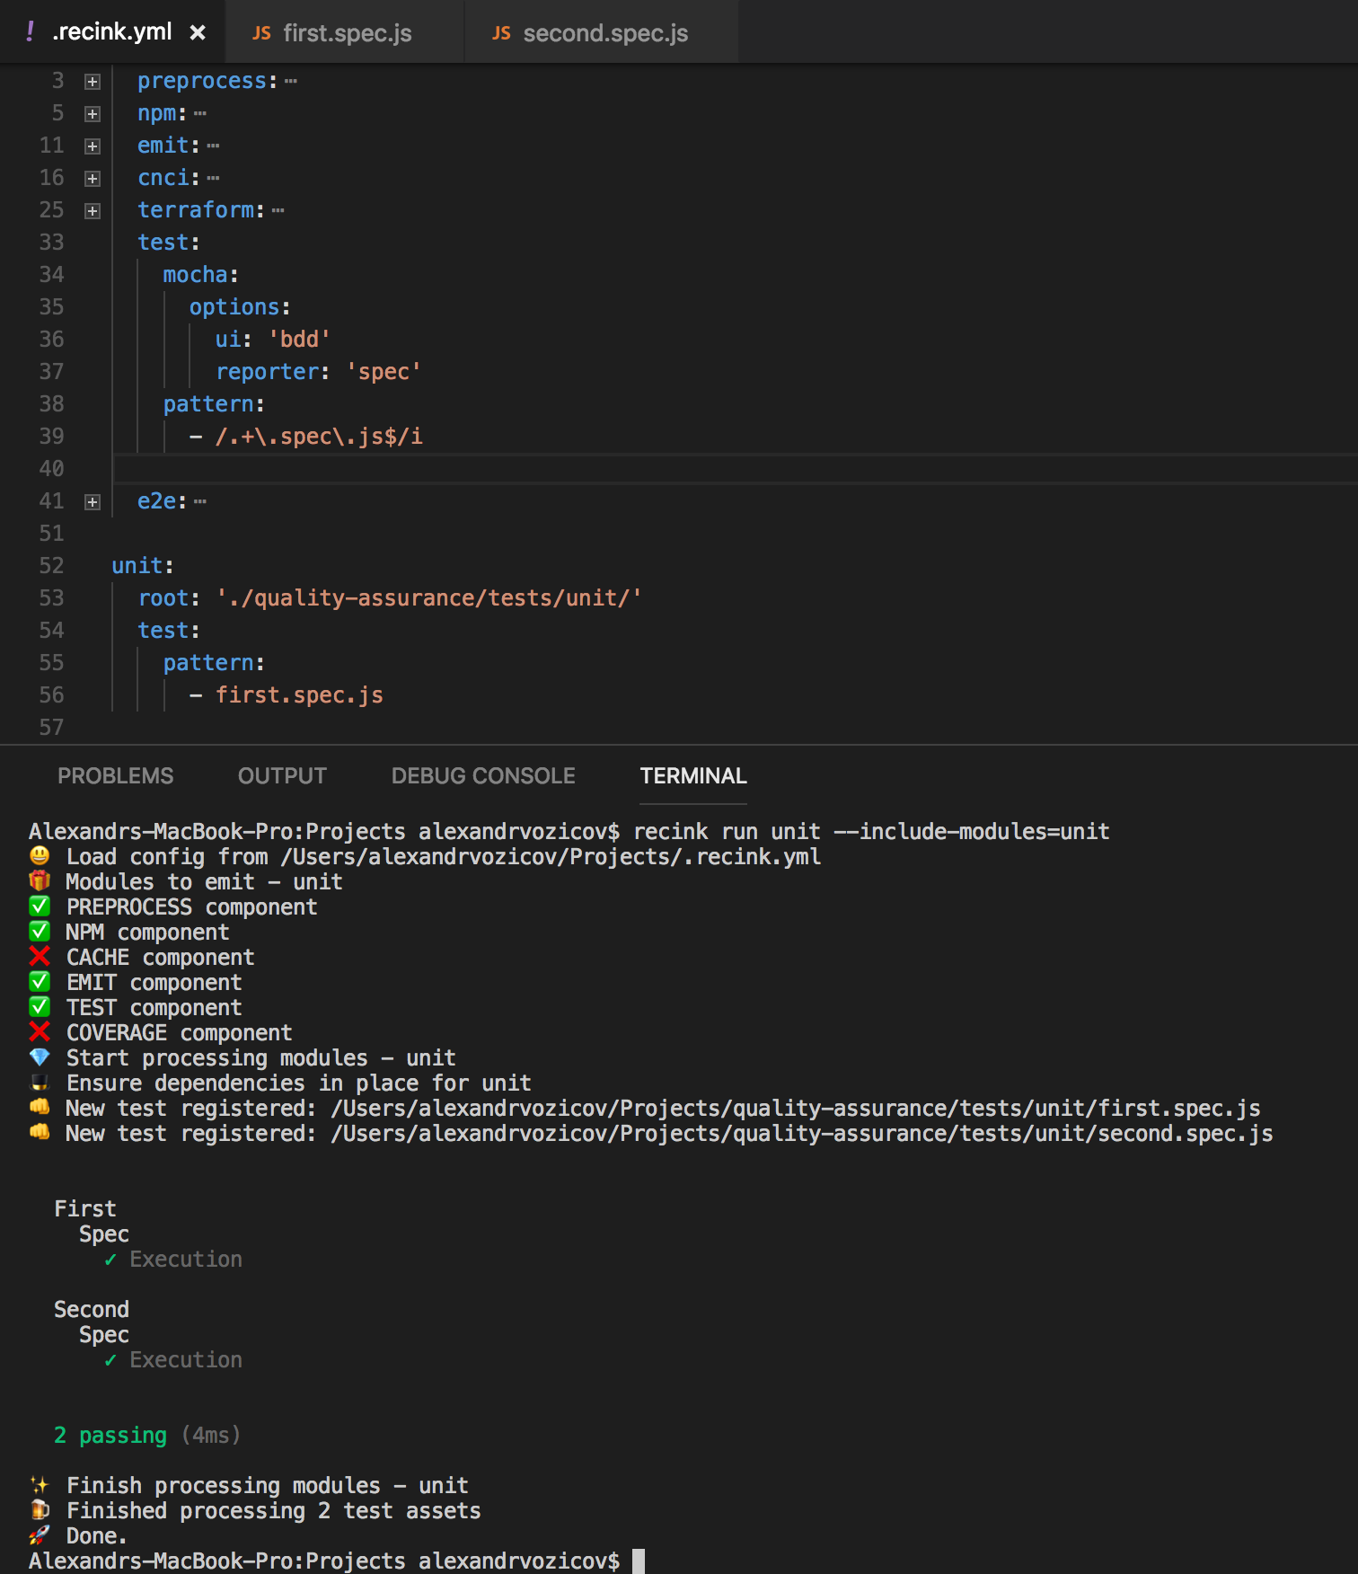Click 'Execution' under the First suite

[x=186, y=1260]
